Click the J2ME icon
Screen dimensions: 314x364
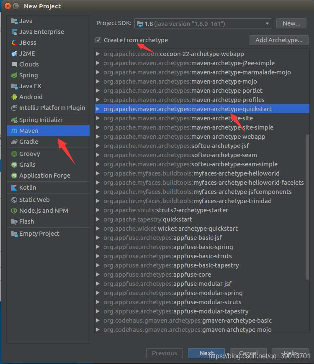(x=14, y=53)
